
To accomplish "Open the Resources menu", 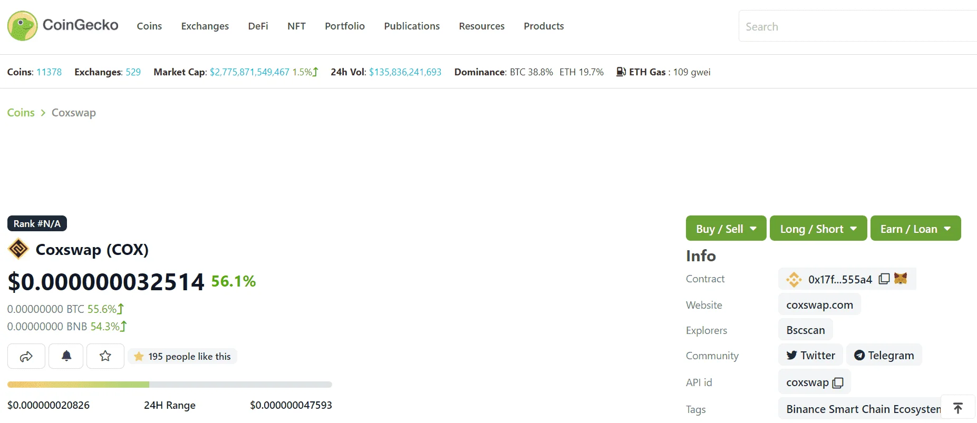I will 481,26.
